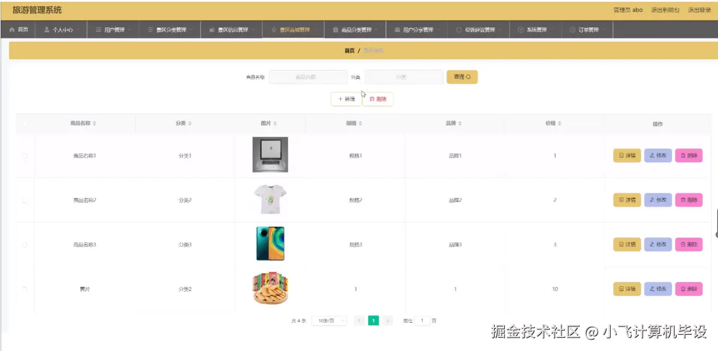The width and height of the screenshot is (718, 351).
Task: Sort table by 价格 column arrows
Action: 559,124
